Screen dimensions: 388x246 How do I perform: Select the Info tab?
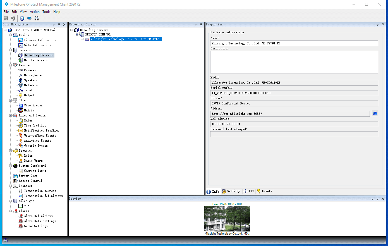(x=213, y=192)
